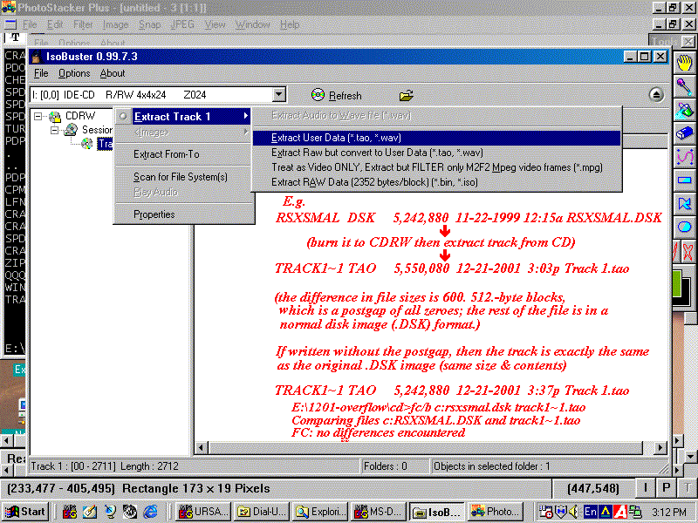Choose Extract RAW Data (2352 bytes/block)

click(x=436, y=182)
